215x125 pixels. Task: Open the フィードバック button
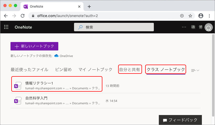tap(180, 120)
